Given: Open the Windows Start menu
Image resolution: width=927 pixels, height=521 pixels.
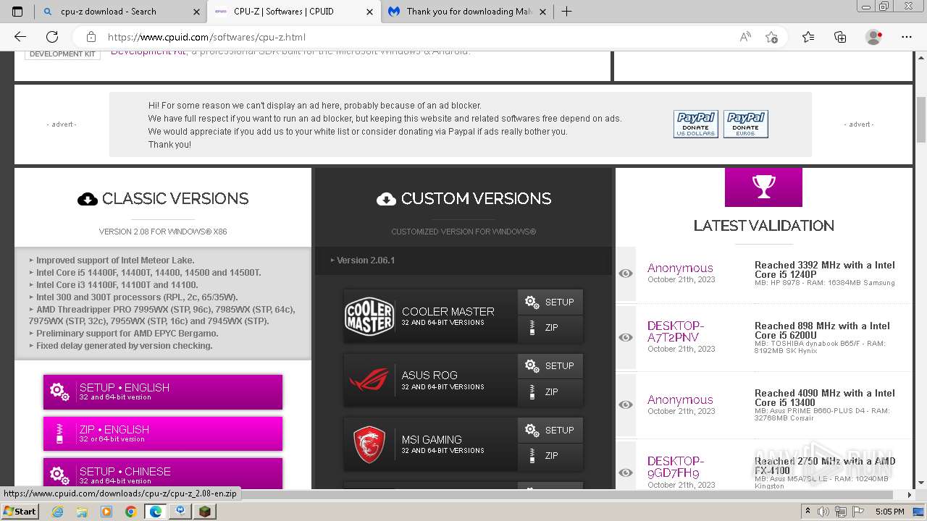Looking at the screenshot, I should (20, 511).
